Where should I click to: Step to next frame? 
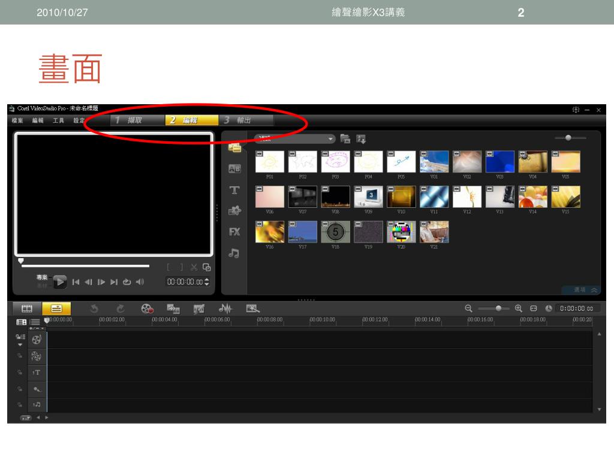[101, 282]
